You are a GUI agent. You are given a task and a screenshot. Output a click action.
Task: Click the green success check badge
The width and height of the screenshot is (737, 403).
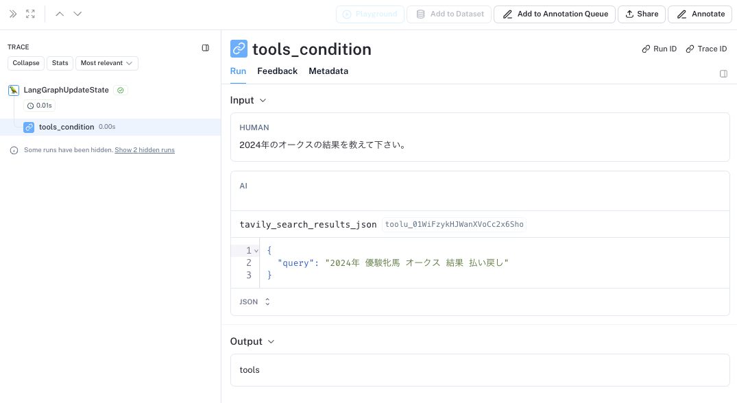[x=121, y=90]
